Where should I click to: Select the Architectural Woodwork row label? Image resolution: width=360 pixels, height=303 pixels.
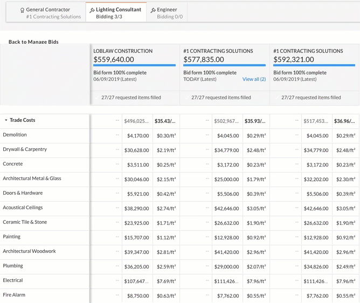tap(29, 251)
